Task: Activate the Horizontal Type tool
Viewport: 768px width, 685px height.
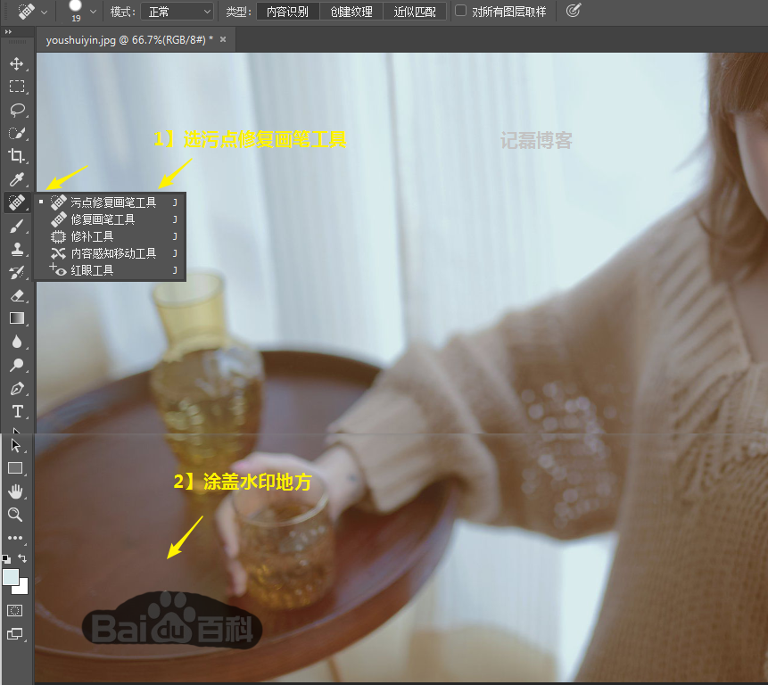Action: coord(16,411)
